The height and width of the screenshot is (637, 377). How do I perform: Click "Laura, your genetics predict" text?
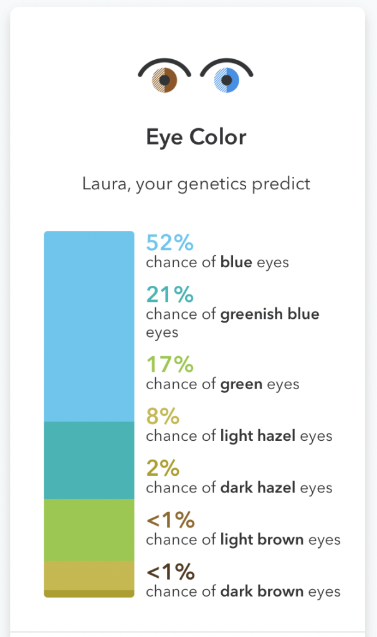(196, 184)
